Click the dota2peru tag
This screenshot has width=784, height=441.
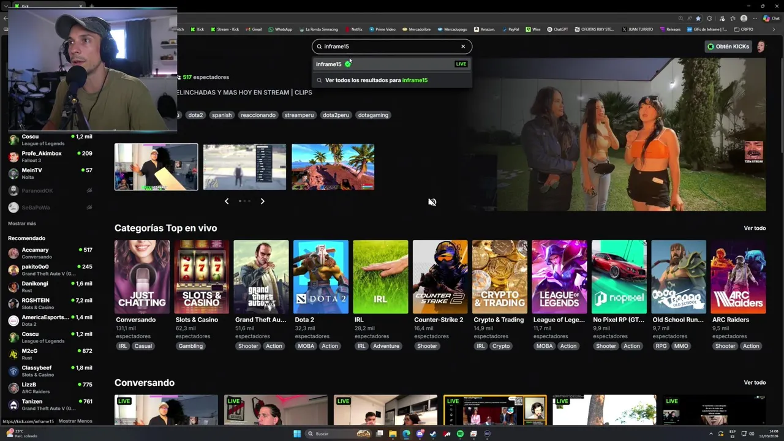(x=336, y=115)
